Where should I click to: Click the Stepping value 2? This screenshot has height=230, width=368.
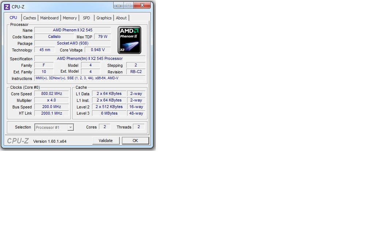[x=136, y=65]
